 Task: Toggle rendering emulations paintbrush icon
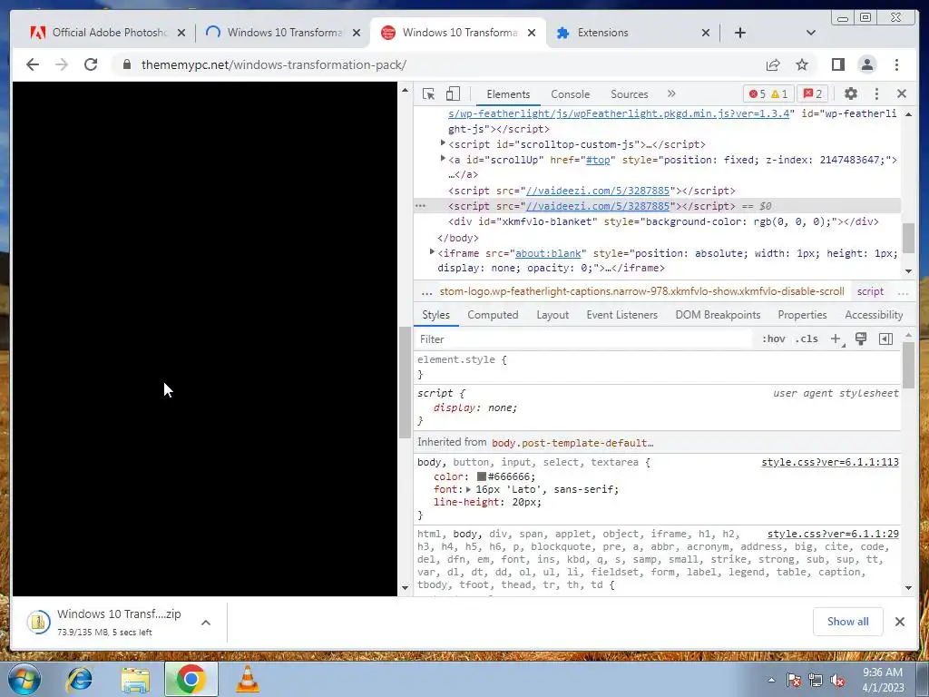(x=861, y=339)
